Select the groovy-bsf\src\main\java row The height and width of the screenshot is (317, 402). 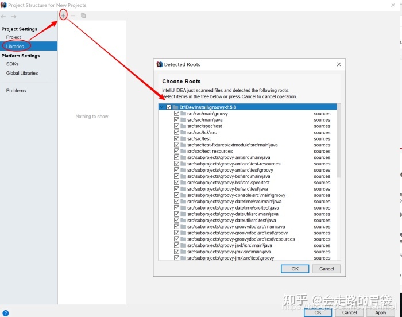pyautogui.click(x=248, y=176)
